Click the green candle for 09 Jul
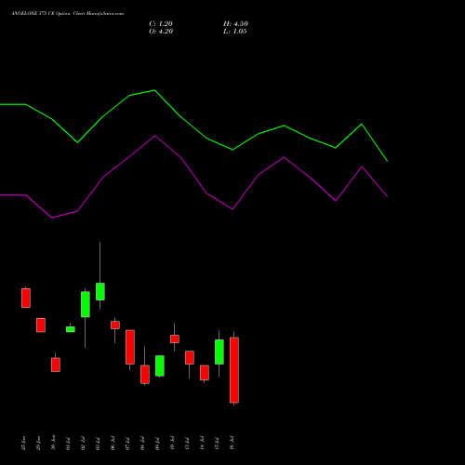This screenshot has width=465, height=465. click(160, 365)
